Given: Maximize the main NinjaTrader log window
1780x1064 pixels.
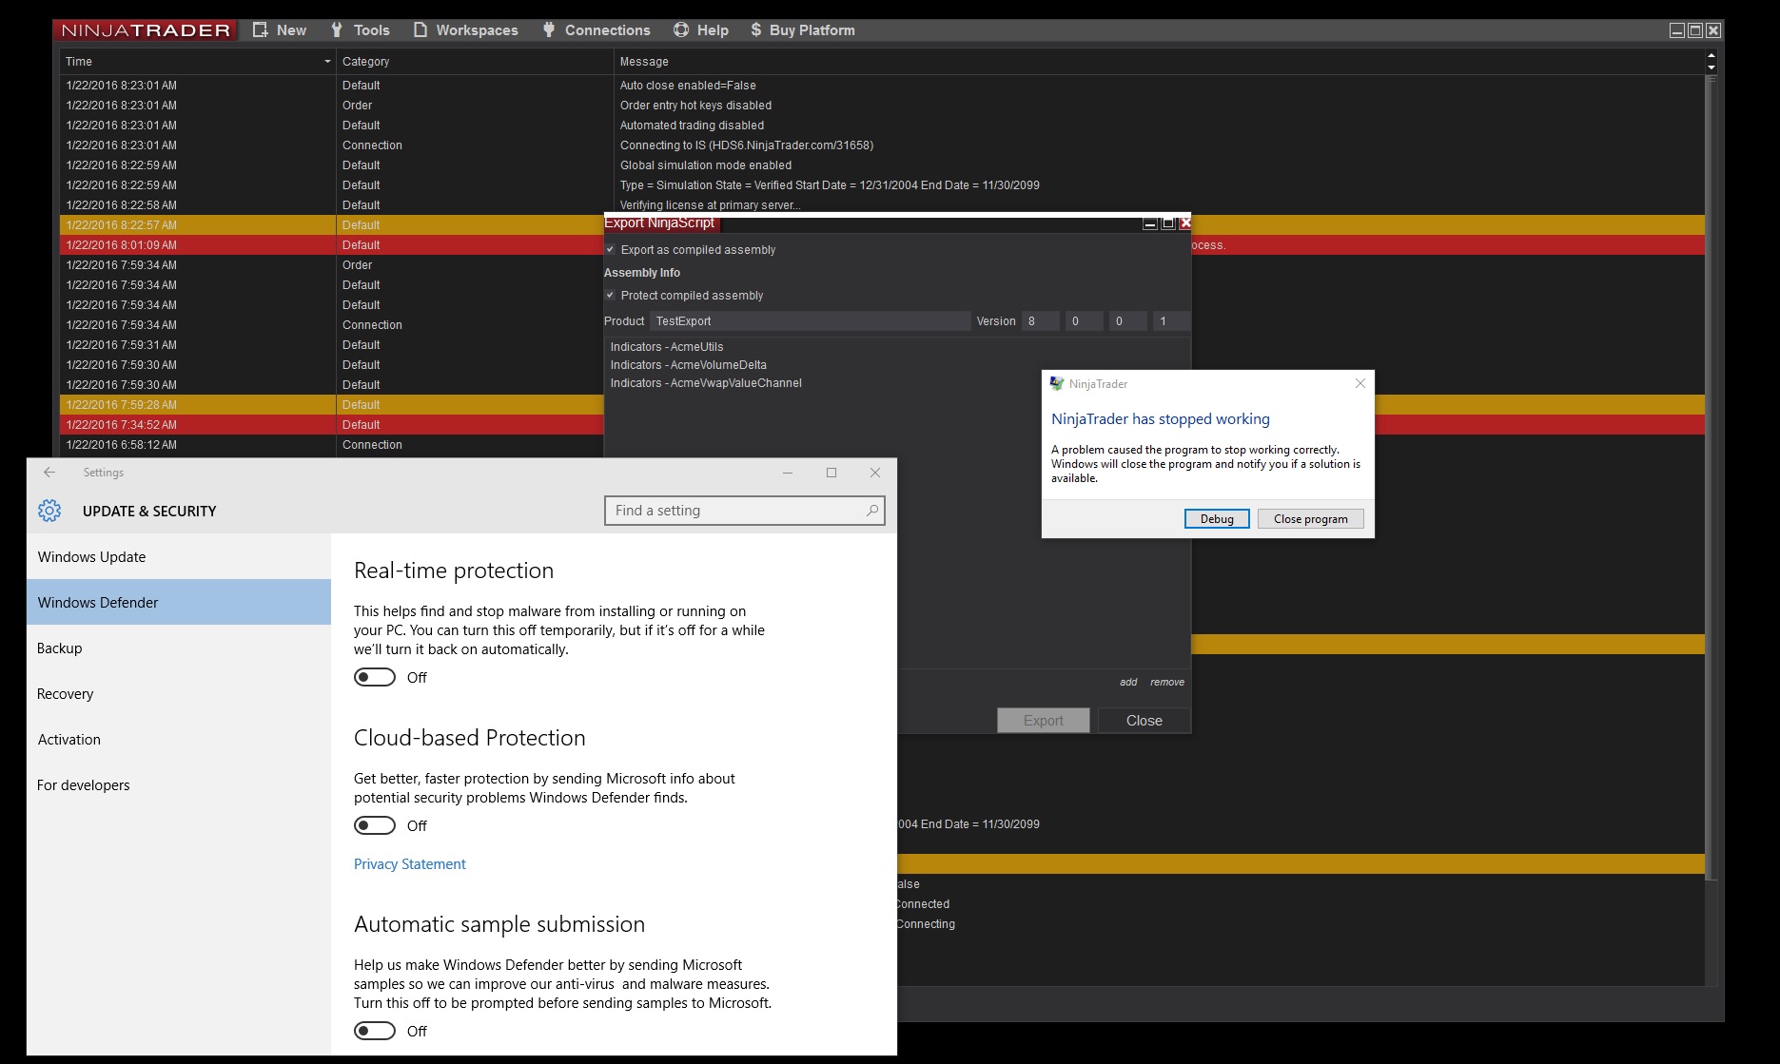Looking at the screenshot, I should (x=1695, y=30).
